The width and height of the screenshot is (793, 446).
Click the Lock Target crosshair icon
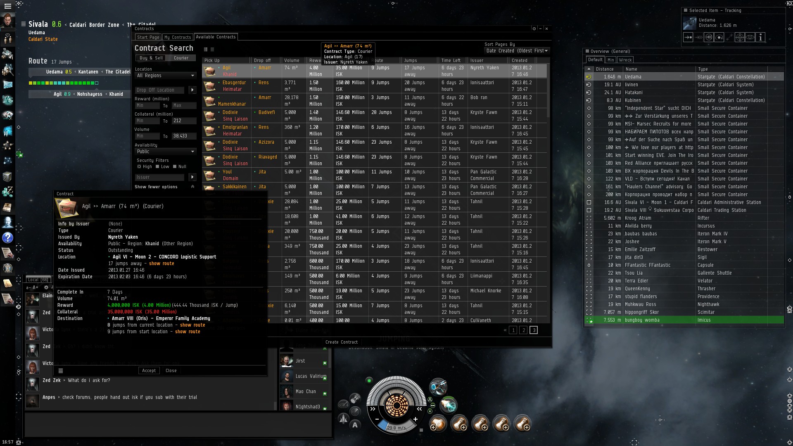tap(740, 37)
